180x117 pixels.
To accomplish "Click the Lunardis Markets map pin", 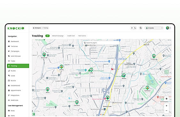I will (x=59, y=68).
